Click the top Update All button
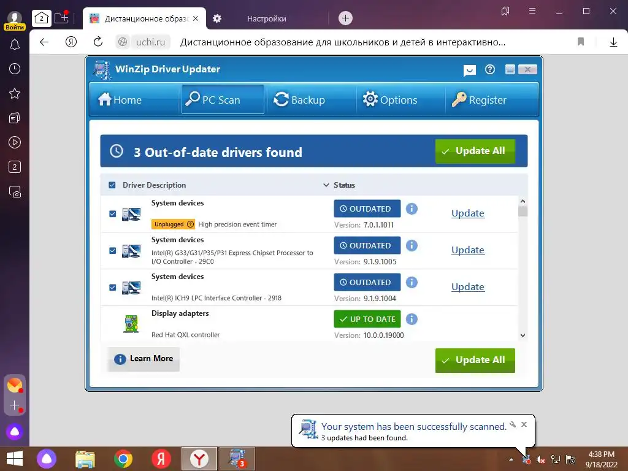628x471 pixels. coord(475,151)
